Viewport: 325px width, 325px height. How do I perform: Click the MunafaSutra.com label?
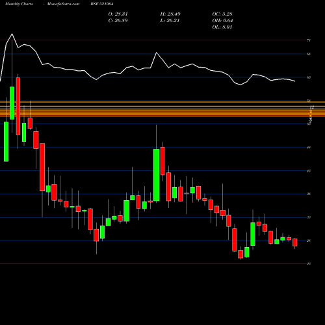click(x=63, y=4)
